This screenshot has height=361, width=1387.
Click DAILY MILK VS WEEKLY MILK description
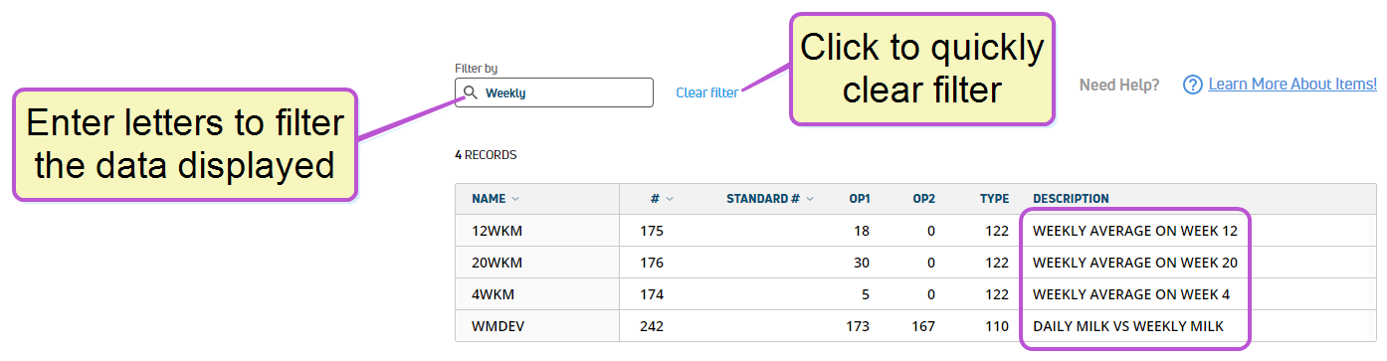pos(1128,326)
